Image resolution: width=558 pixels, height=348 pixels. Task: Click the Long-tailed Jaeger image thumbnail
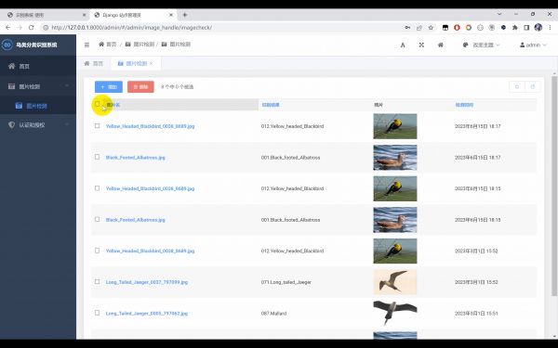coord(394,282)
